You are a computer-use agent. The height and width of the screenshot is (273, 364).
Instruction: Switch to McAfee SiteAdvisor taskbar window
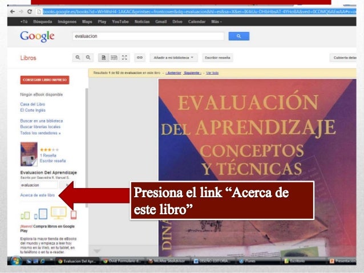tap(168, 261)
